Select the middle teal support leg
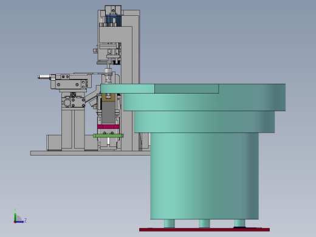The height and width of the screenshot is (237, 316). point(204,224)
